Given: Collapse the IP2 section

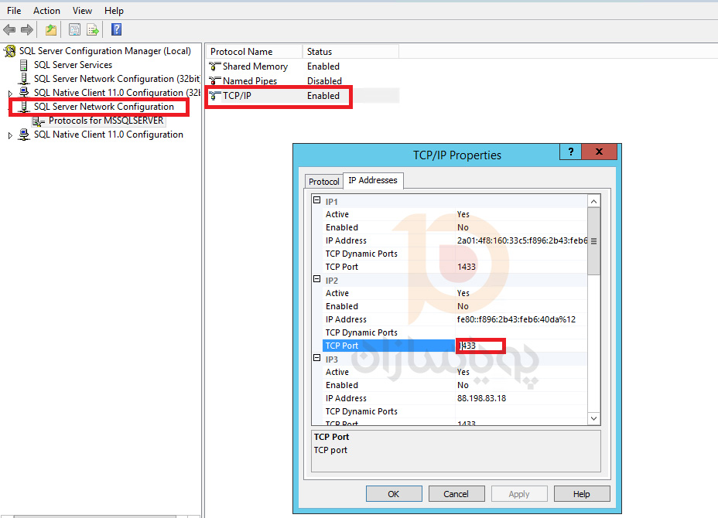Looking at the screenshot, I should tap(316, 280).
